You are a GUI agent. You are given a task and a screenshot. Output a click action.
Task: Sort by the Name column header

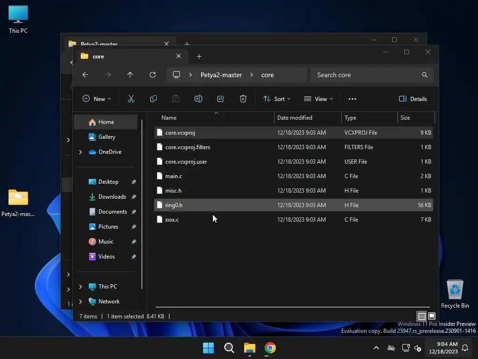pos(215,117)
